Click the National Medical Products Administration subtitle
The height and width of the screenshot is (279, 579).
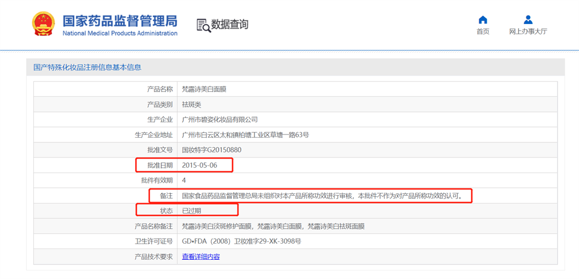point(120,33)
